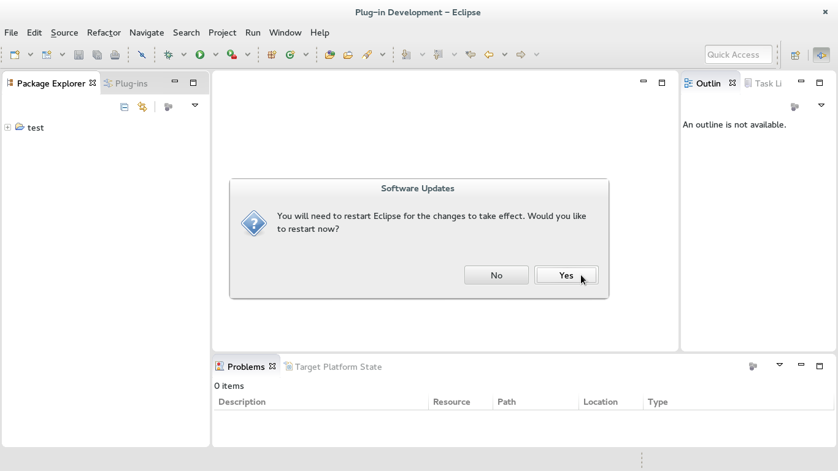Click the Search flashlight icon

tap(367, 55)
